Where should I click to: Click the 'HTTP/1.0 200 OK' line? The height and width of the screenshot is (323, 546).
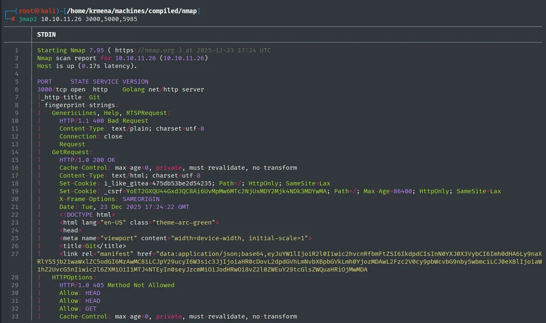tap(87, 160)
